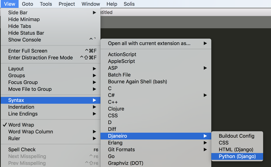Open the Solis menu
The image size is (271, 167).
[129, 4]
